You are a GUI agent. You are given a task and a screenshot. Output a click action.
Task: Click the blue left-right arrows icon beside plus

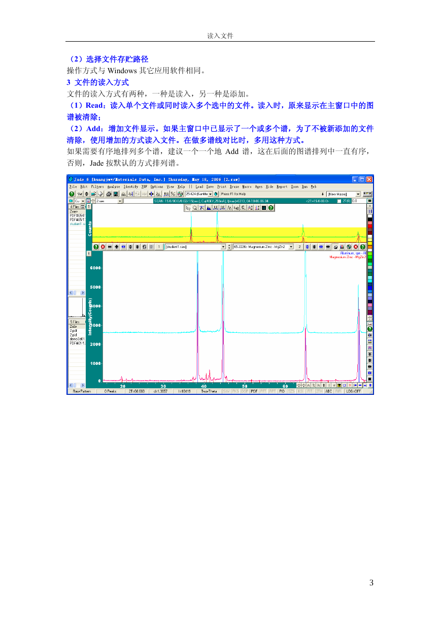pos(123,246)
